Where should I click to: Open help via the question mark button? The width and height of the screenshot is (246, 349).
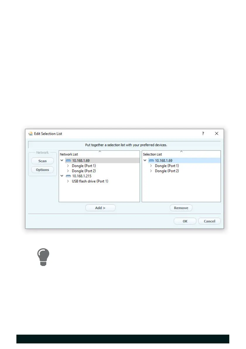[203, 133]
